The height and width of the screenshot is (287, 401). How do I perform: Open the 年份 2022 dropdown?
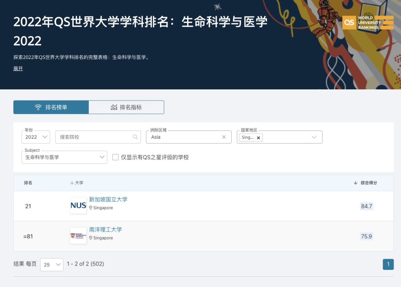tap(36, 137)
